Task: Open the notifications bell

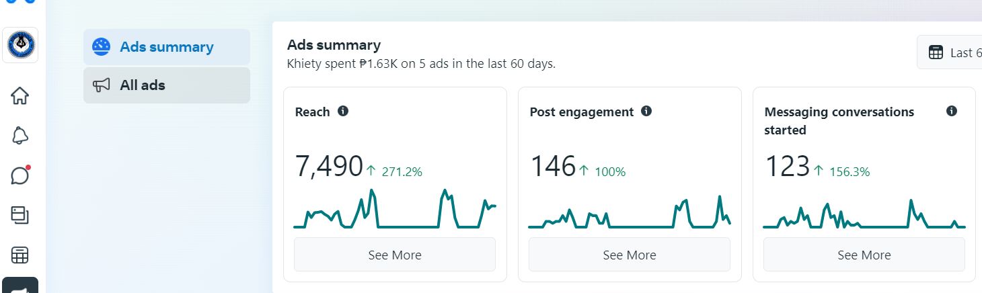Action: click(x=20, y=136)
